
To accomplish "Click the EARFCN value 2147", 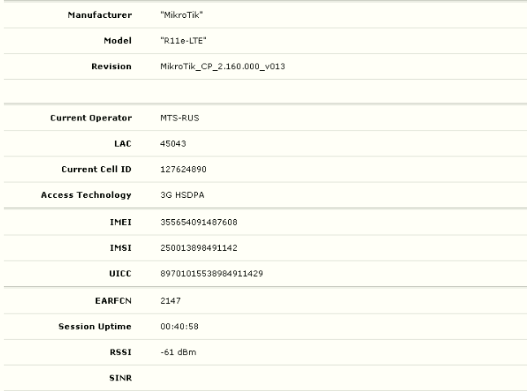I will pos(171,301).
